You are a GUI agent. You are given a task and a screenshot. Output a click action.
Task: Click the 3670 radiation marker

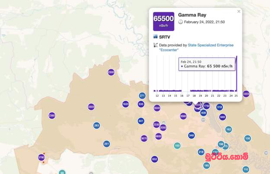pos(144,138)
